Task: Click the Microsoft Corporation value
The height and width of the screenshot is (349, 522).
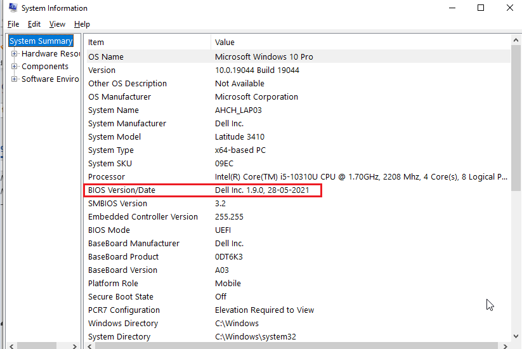Action: [x=256, y=97]
